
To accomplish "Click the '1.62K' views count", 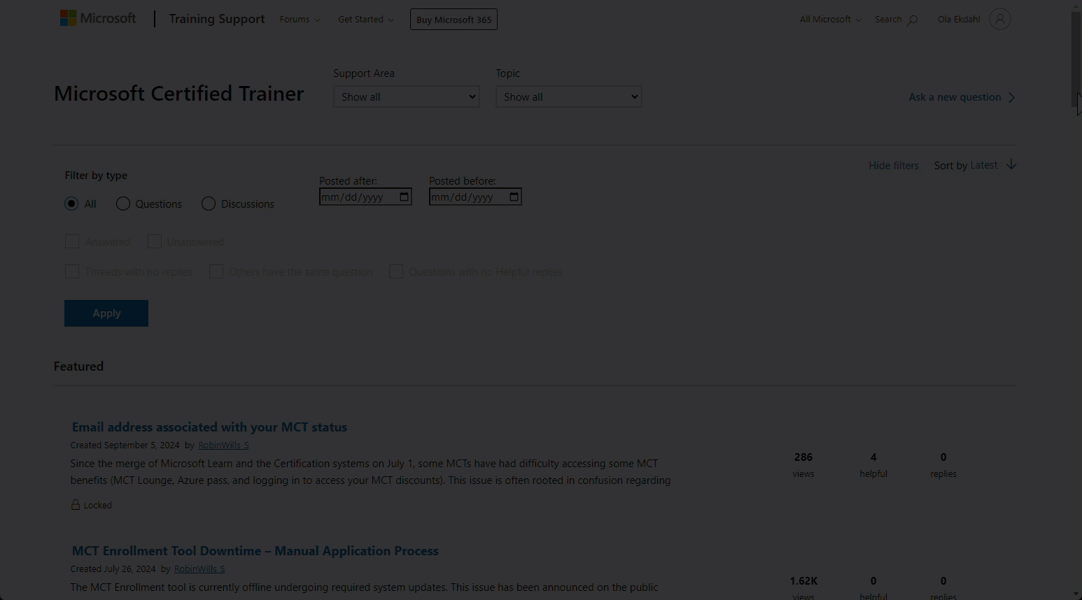I will [803, 581].
